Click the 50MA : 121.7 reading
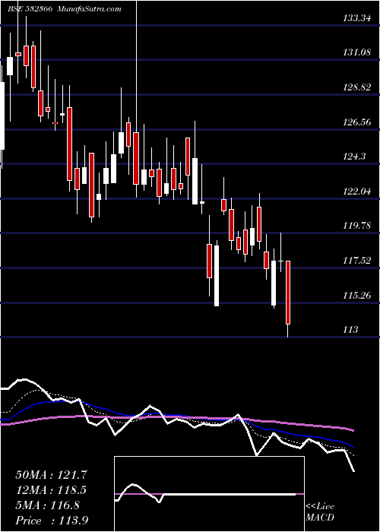The height and width of the screenshot is (532, 380). pos(51,475)
